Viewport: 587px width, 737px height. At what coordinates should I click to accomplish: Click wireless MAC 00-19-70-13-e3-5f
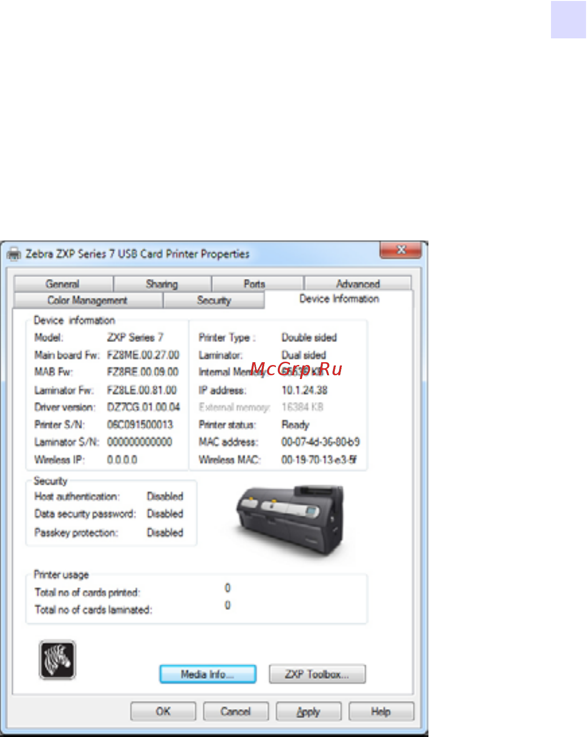[319, 460]
